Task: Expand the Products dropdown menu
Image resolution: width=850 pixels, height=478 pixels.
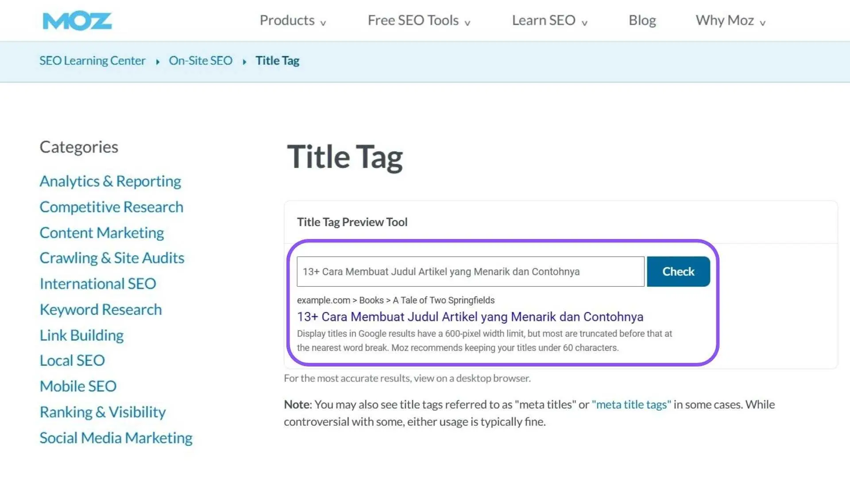Action: click(x=292, y=21)
